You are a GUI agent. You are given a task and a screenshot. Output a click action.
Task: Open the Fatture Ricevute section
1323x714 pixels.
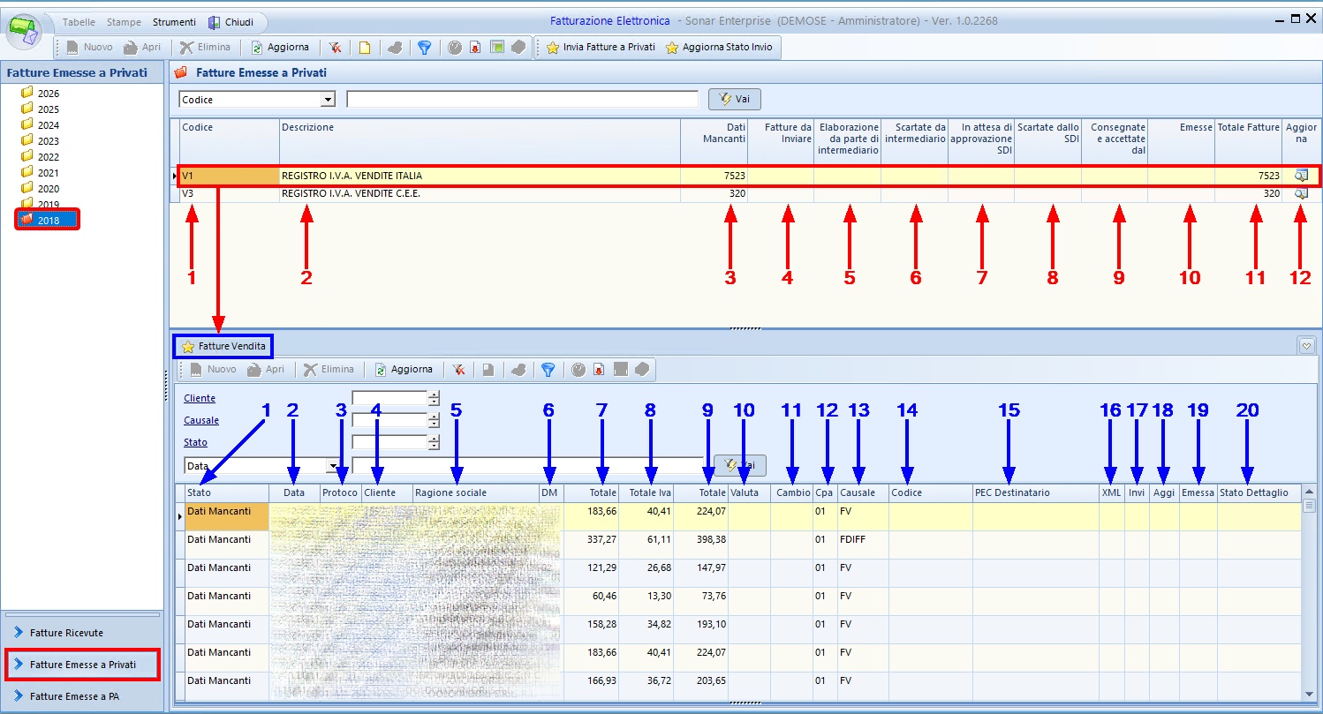(x=66, y=633)
